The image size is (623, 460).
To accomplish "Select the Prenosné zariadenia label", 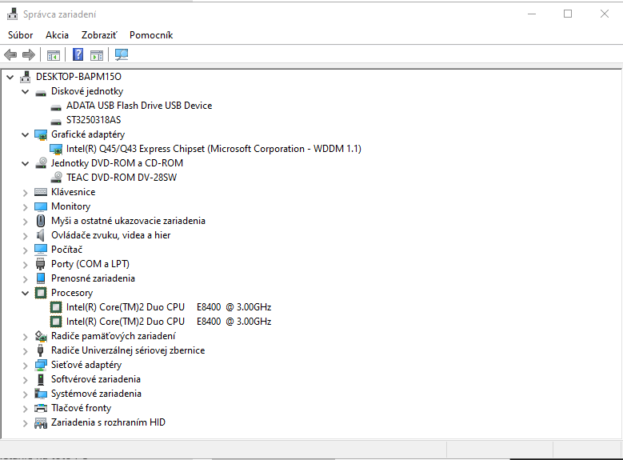I will (x=93, y=278).
